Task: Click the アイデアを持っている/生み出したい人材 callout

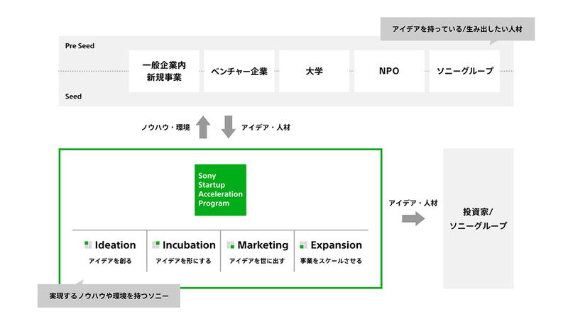Action: (457, 30)
